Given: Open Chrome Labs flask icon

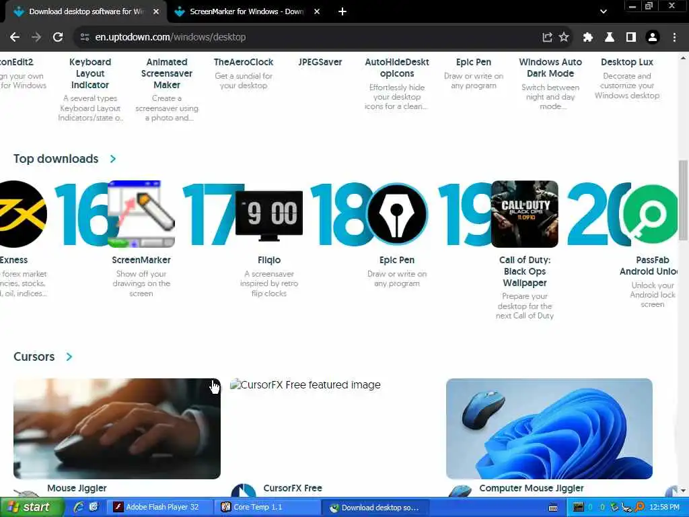Looking at the screenshot, I should (610, 38).
